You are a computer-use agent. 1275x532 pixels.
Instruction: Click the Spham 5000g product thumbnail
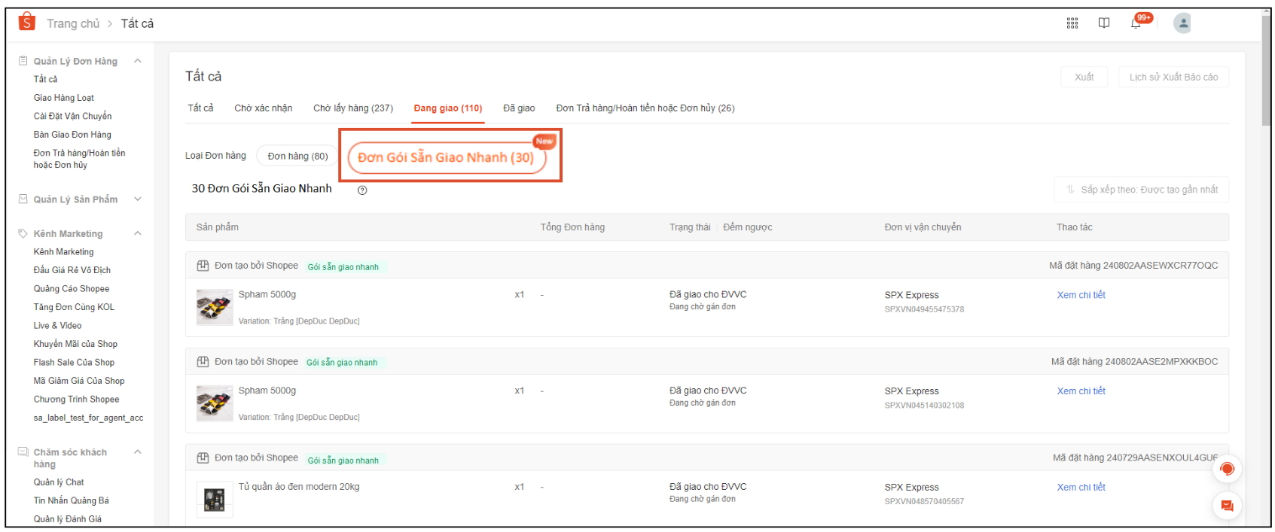point(215,307)
